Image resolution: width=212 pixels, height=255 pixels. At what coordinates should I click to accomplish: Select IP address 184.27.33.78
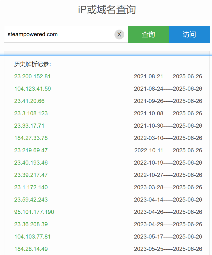click(31, 138)
